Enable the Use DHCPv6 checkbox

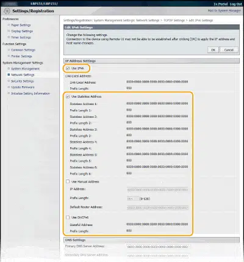click(68, 217)
